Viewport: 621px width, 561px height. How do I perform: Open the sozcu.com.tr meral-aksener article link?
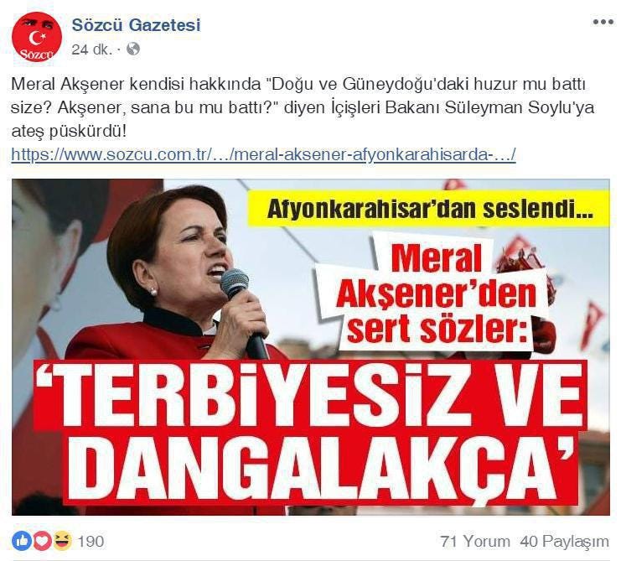(x=263, y=154)
